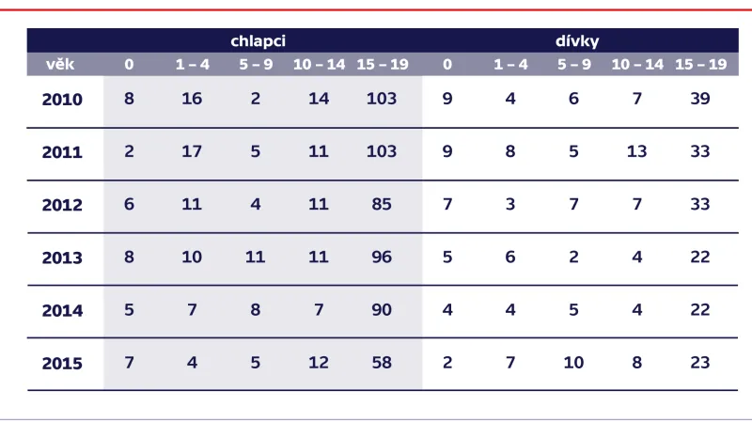This screenshot has width=752, height=422.
Task: Click value 58 in 2015 row
Action: 382,362
